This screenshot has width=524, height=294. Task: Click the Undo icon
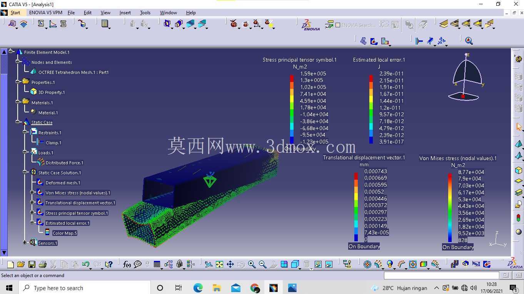coord(85,264)
